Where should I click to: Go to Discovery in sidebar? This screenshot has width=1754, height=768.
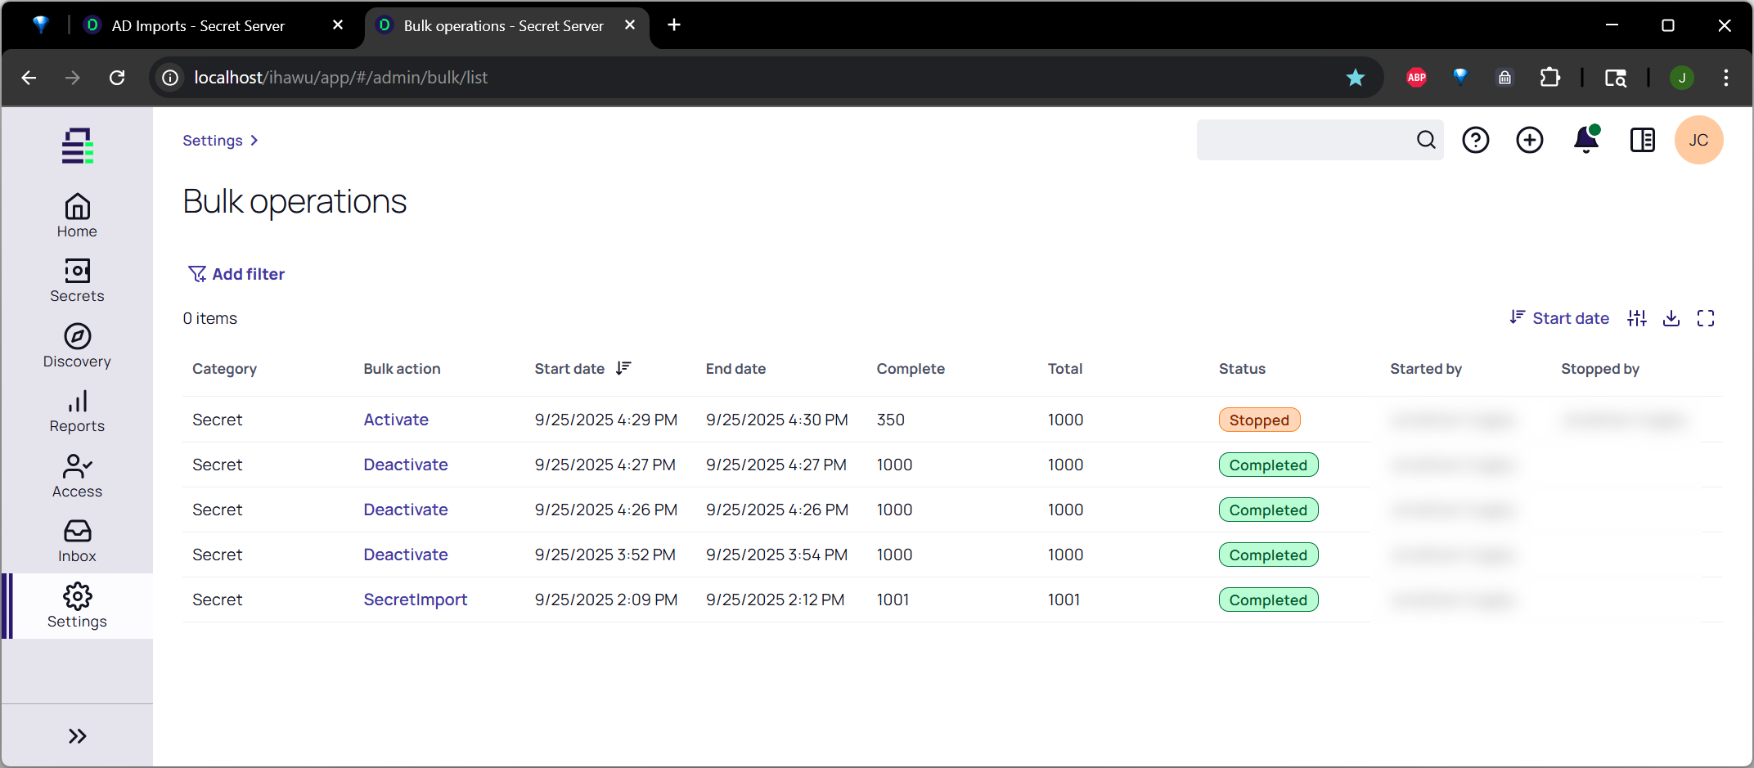click(x=77, y=346)
